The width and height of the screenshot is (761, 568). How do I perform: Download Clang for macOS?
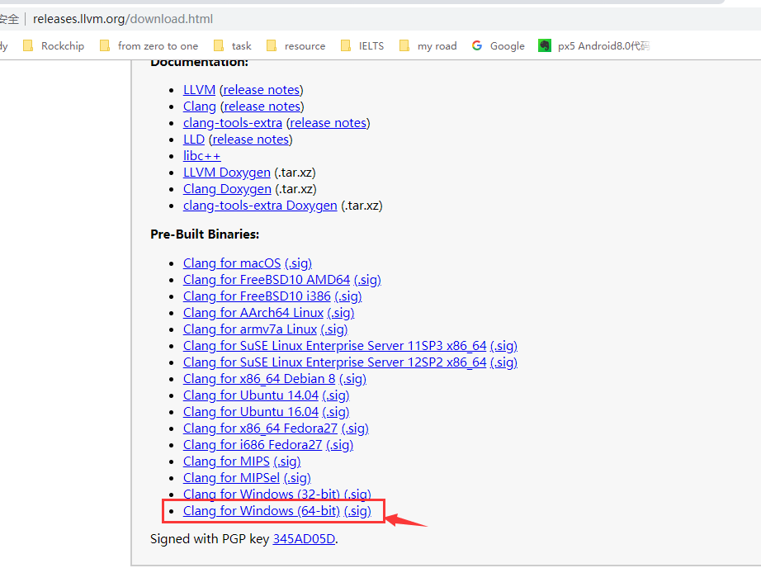click(231, 263)
